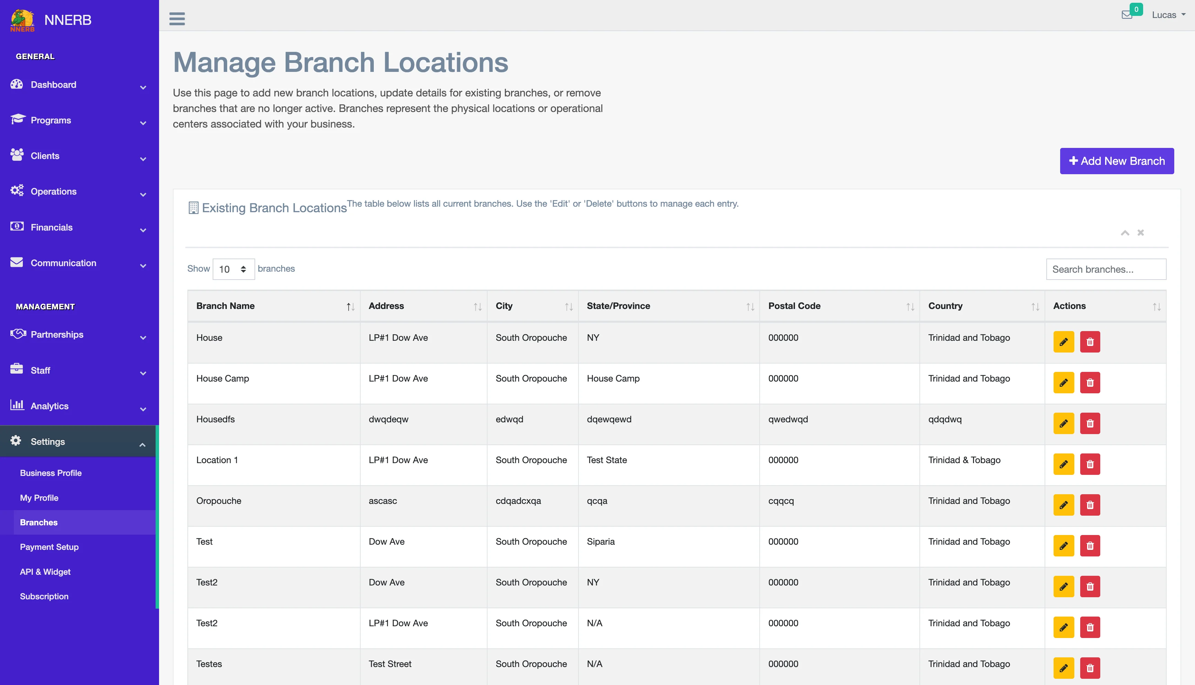Screen dimensions: 1195x685
Task: Open the Show entries count dropdown
Action: pos(233,269)
